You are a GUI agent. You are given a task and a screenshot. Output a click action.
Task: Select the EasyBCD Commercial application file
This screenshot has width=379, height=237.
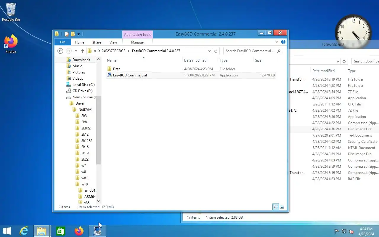point(191,75)
